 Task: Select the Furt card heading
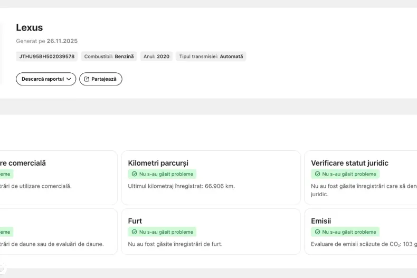click(x=135, y=221)
